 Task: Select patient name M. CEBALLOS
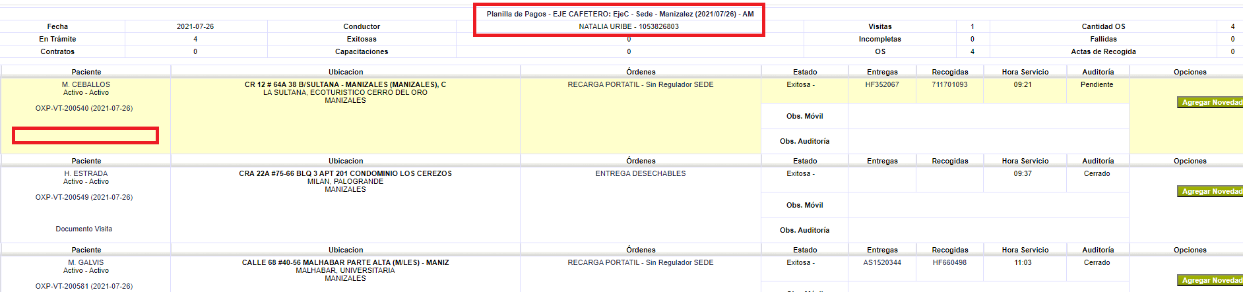pos(86,84)
